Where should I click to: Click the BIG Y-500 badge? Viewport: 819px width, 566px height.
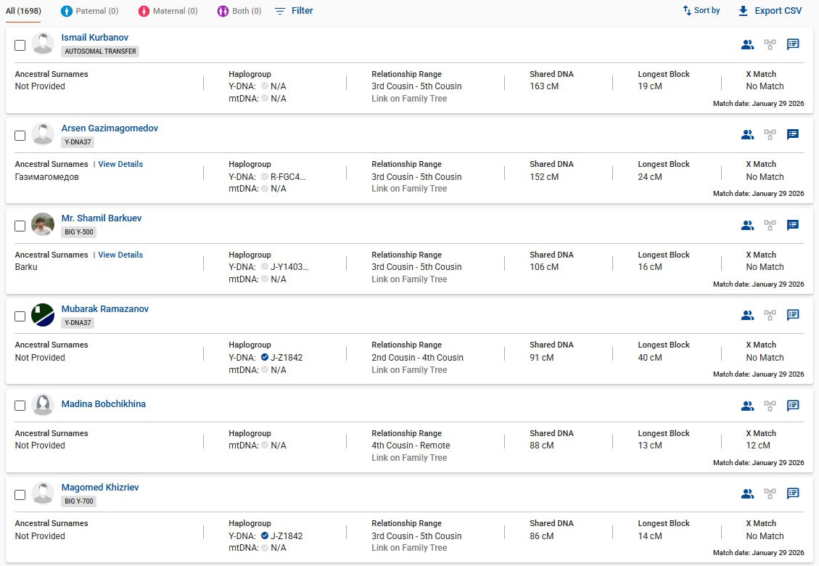pyautogui.click(x=79, y=232)
